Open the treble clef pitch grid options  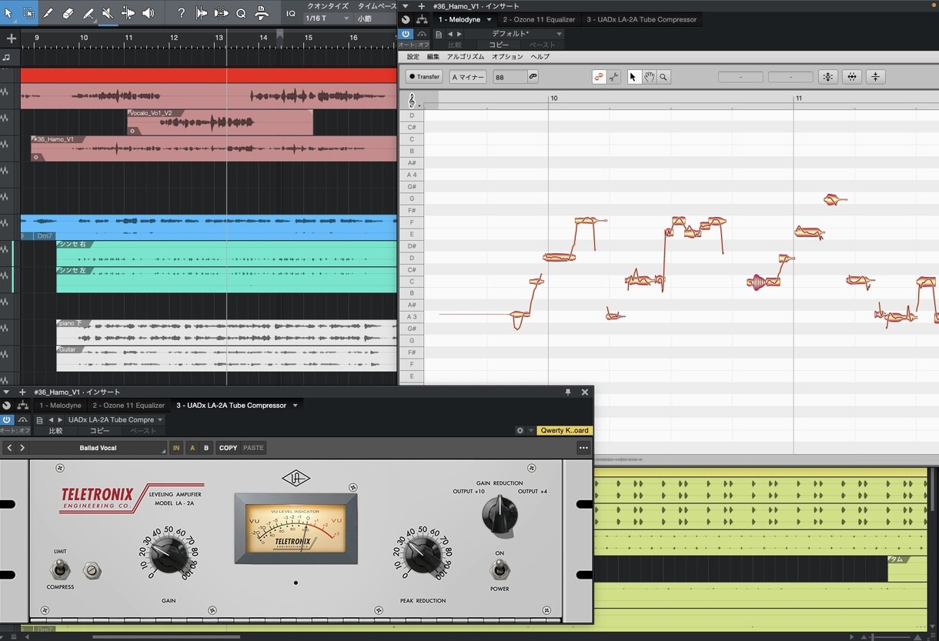pyautogui.click(x=412, y=100)
